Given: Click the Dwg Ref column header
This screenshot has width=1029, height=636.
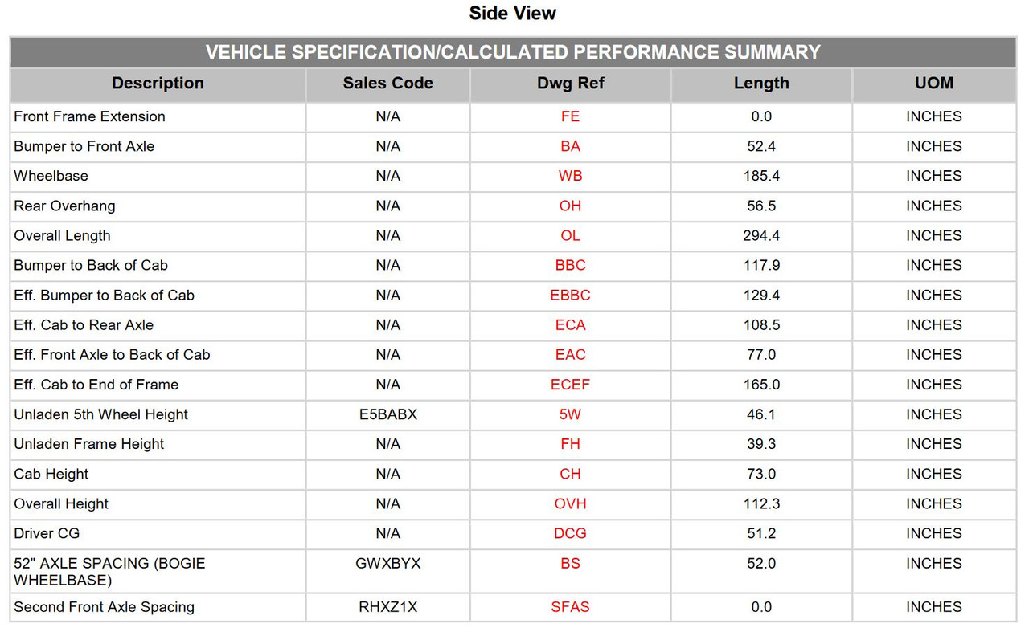Looking at the screenshot, I should click(570, 84).
